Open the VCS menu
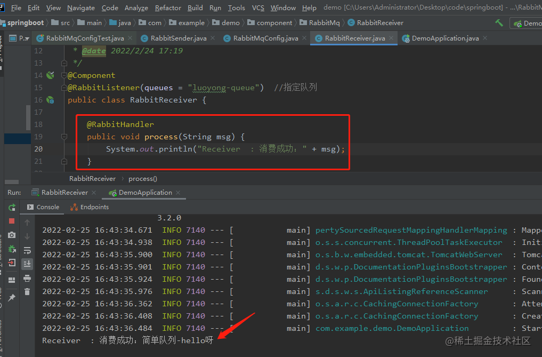Screen dimensions: 542x357 258,7
